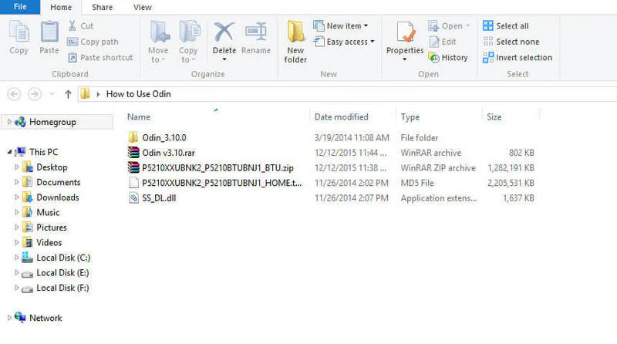Open the Properties icon in ribbon

[406, 32]
